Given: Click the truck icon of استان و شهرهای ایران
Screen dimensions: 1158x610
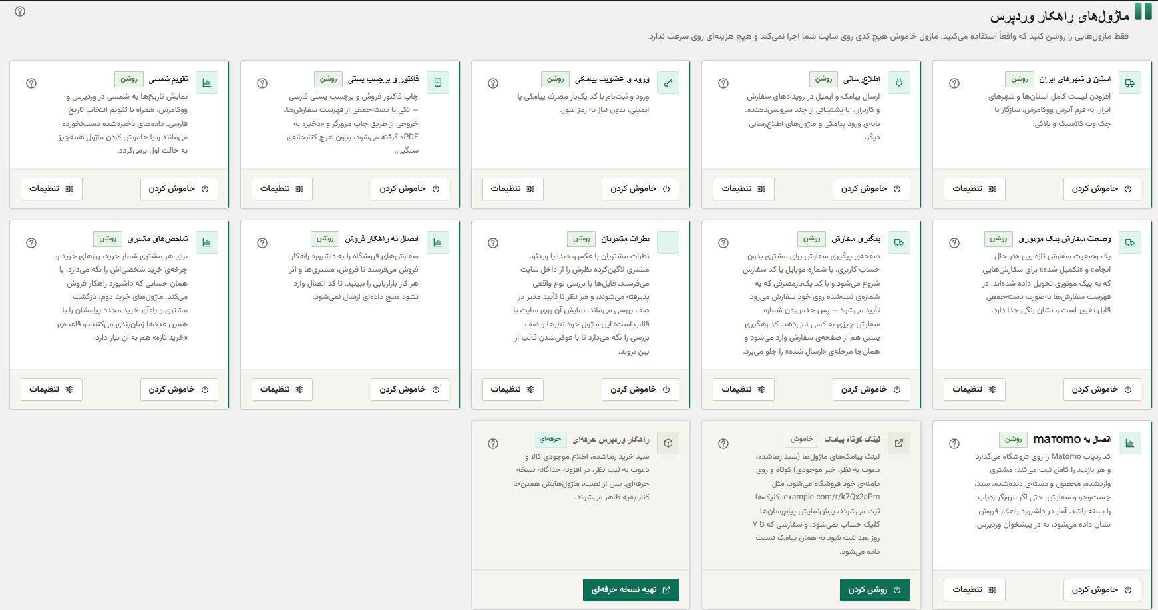Looking at the screenshot, I should (x=1130, y=83).
